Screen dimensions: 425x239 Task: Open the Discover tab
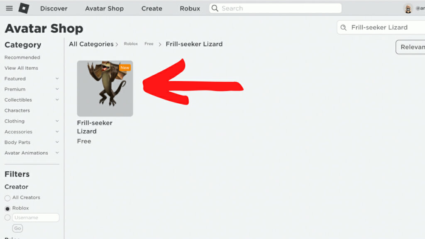(x=54, y=8)
